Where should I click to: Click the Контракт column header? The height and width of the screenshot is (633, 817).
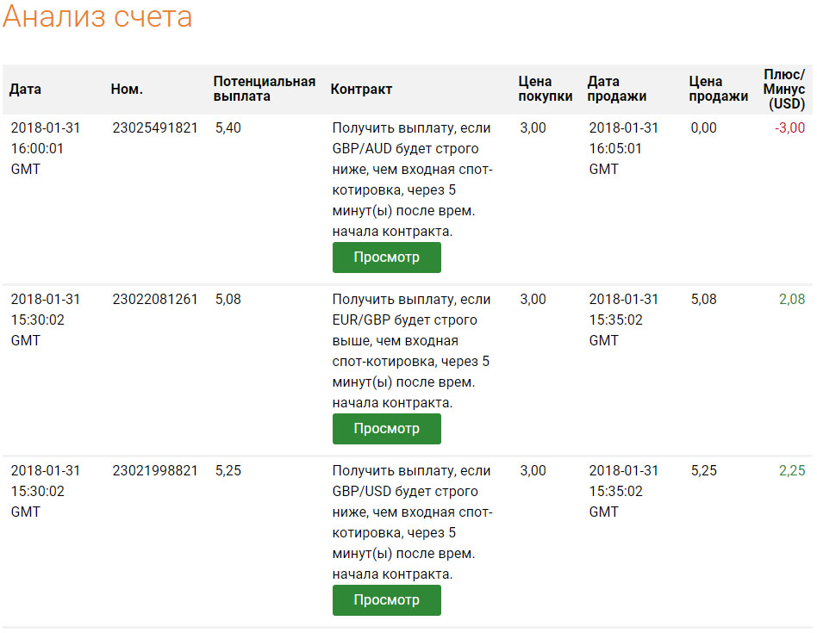pos(361,90)
